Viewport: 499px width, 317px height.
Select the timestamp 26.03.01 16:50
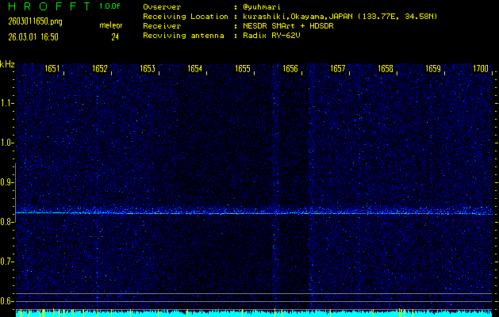point(33,37)
